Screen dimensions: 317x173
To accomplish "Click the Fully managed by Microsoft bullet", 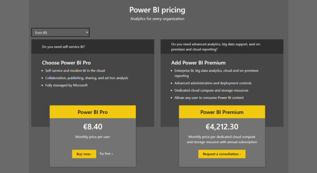I will (x=67, y=85).
